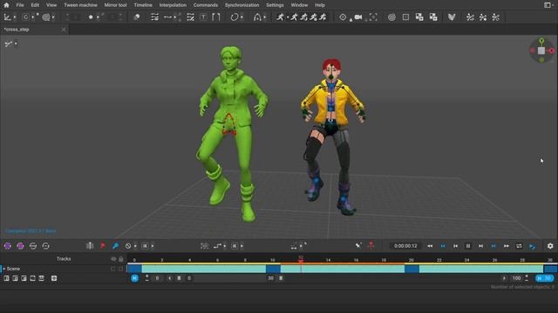Close the cross_step tab
Viewport: 558px width, 313px height.
click(64, 30)
